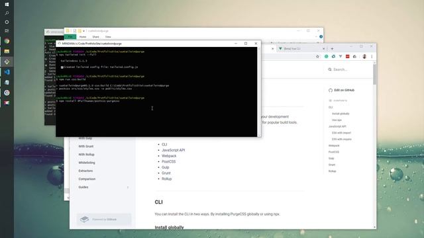Open Visual Studio Code from taskbar

coord(7,72)
